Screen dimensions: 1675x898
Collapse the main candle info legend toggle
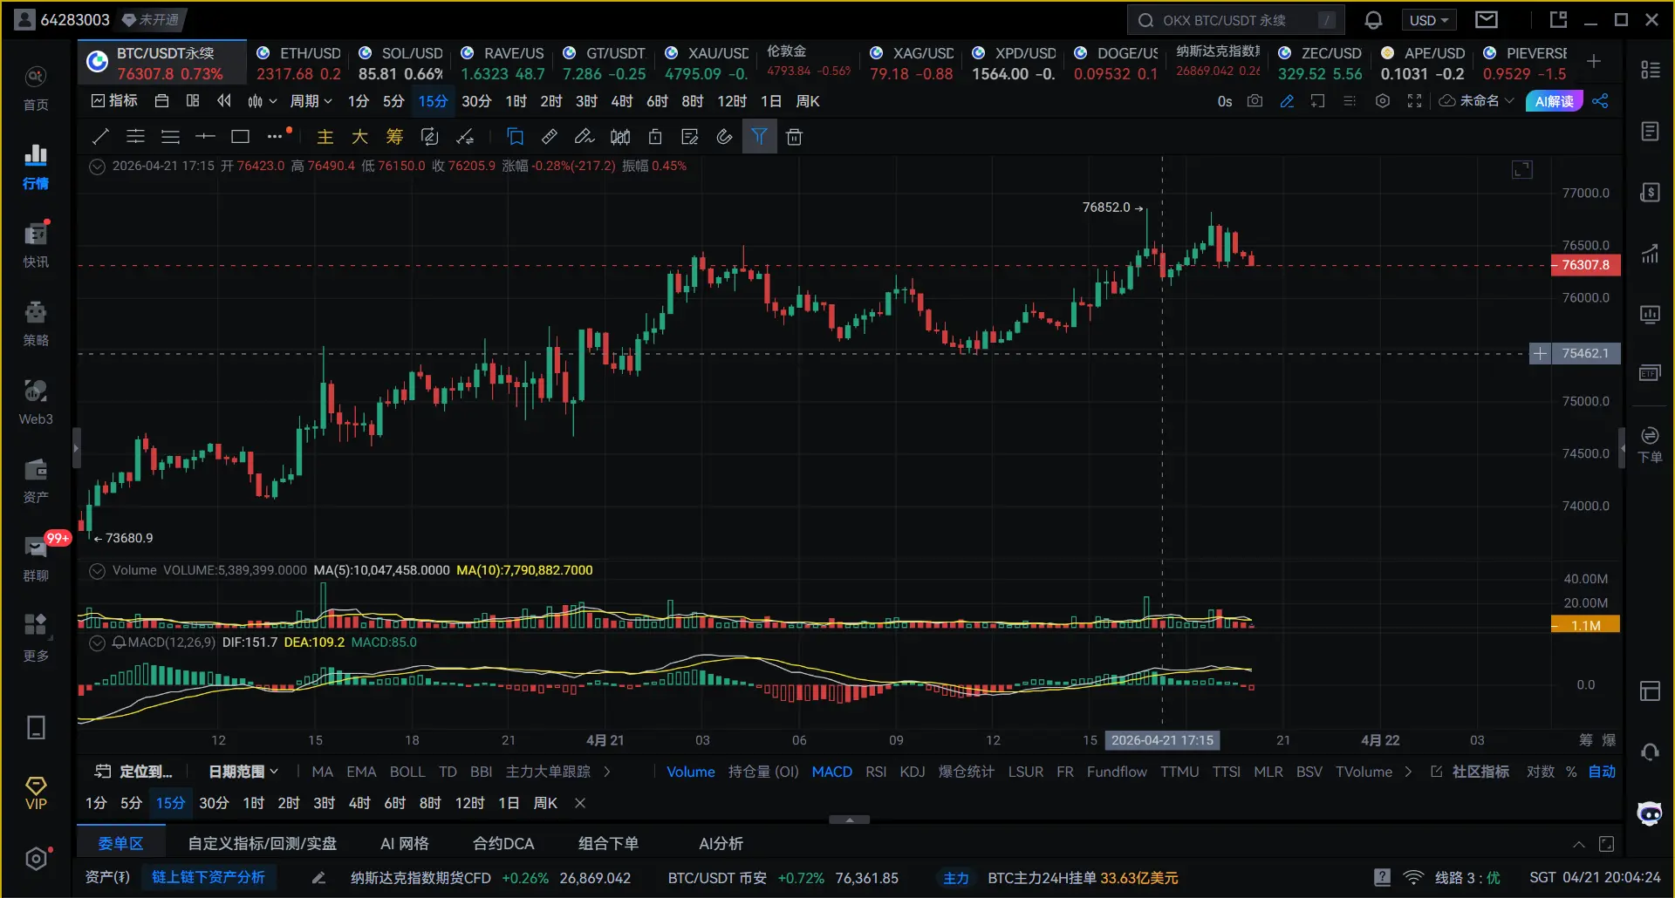[98, 166]
